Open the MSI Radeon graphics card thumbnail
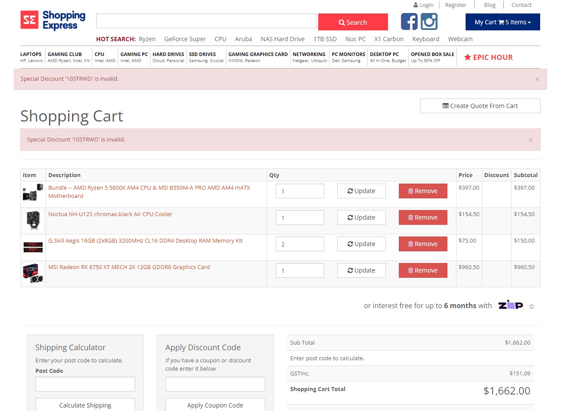This screenshot has height=411, width=564. pyautogui.click(x=33, y=273)
